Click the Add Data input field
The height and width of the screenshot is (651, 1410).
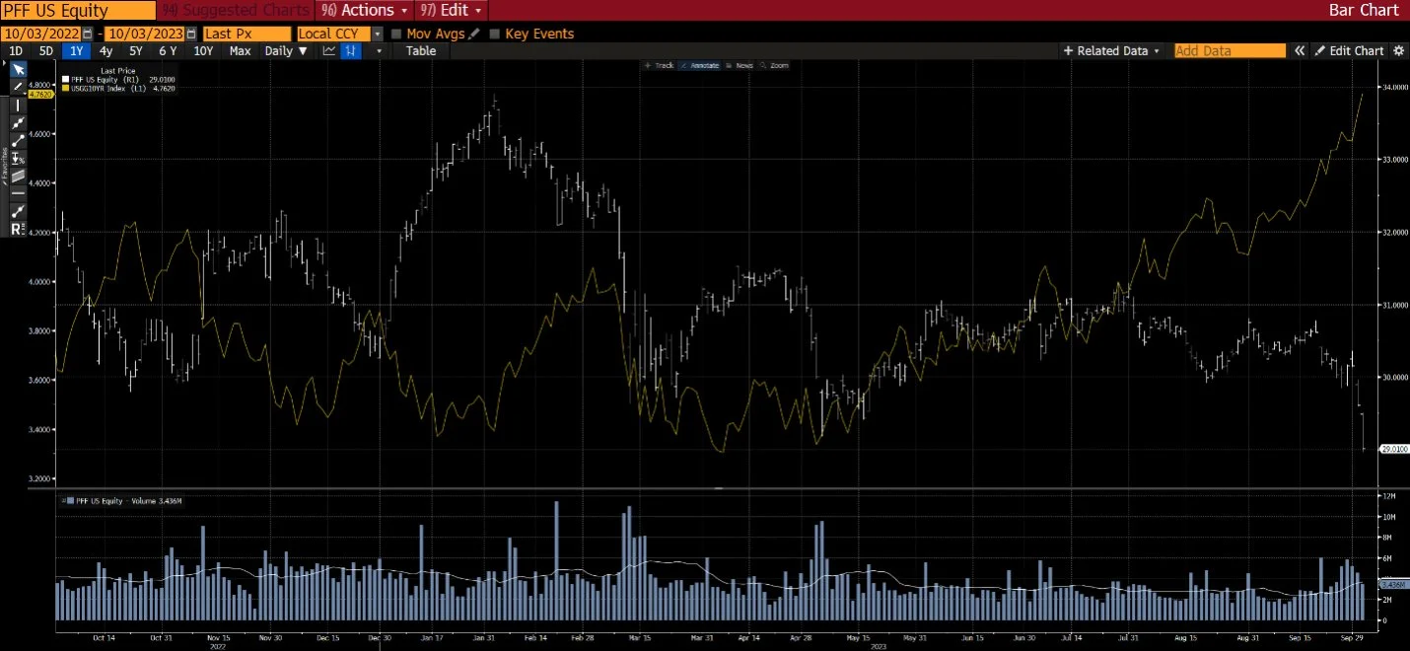pyautogui.click(x=1231, y=51)
